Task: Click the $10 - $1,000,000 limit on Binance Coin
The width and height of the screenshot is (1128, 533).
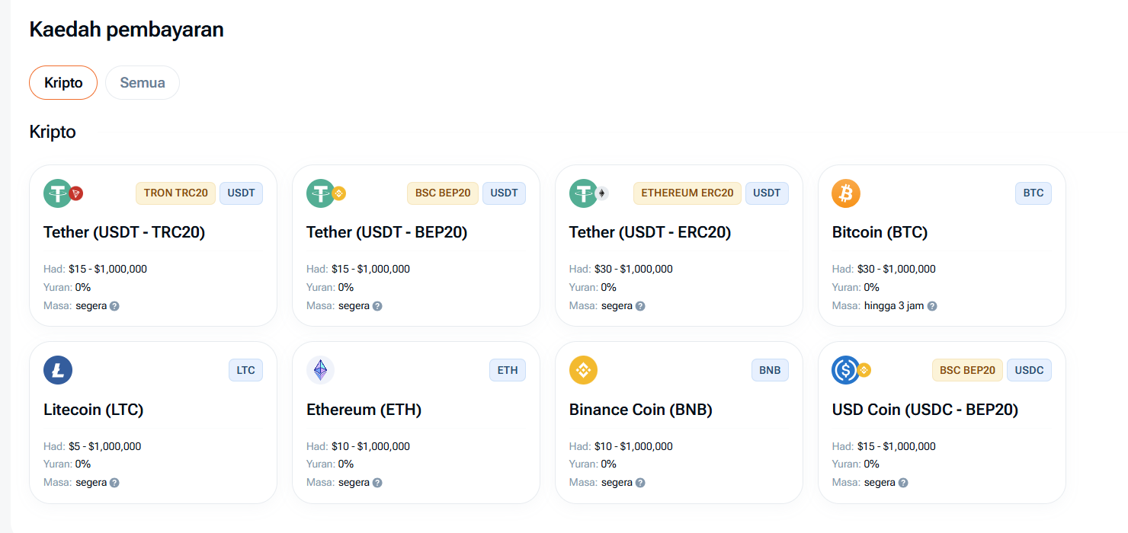Action: click(633, 446)
